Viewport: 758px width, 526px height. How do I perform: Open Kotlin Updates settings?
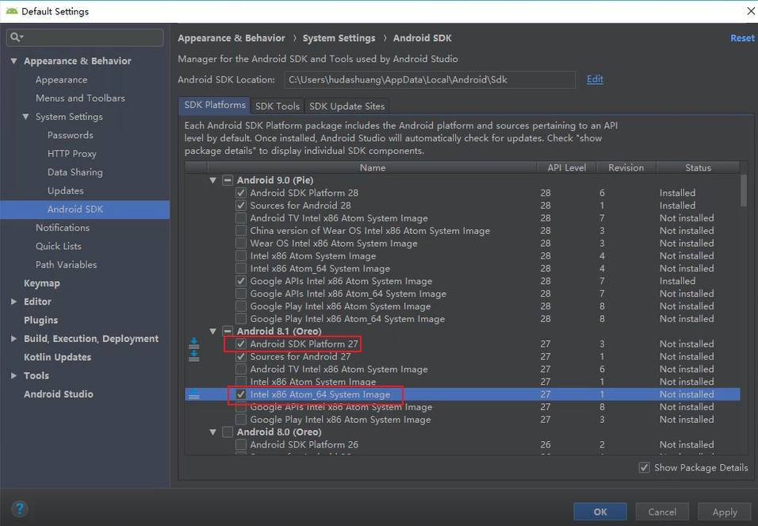58,357
